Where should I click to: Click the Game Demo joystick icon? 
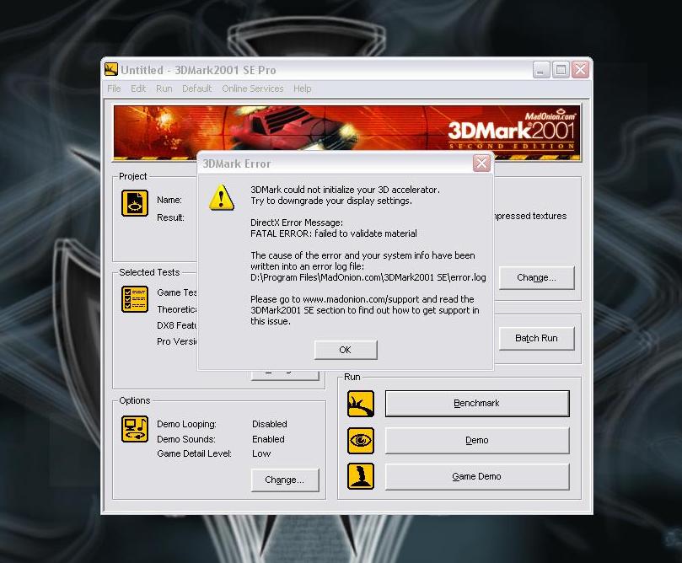(x=361, y=476)
